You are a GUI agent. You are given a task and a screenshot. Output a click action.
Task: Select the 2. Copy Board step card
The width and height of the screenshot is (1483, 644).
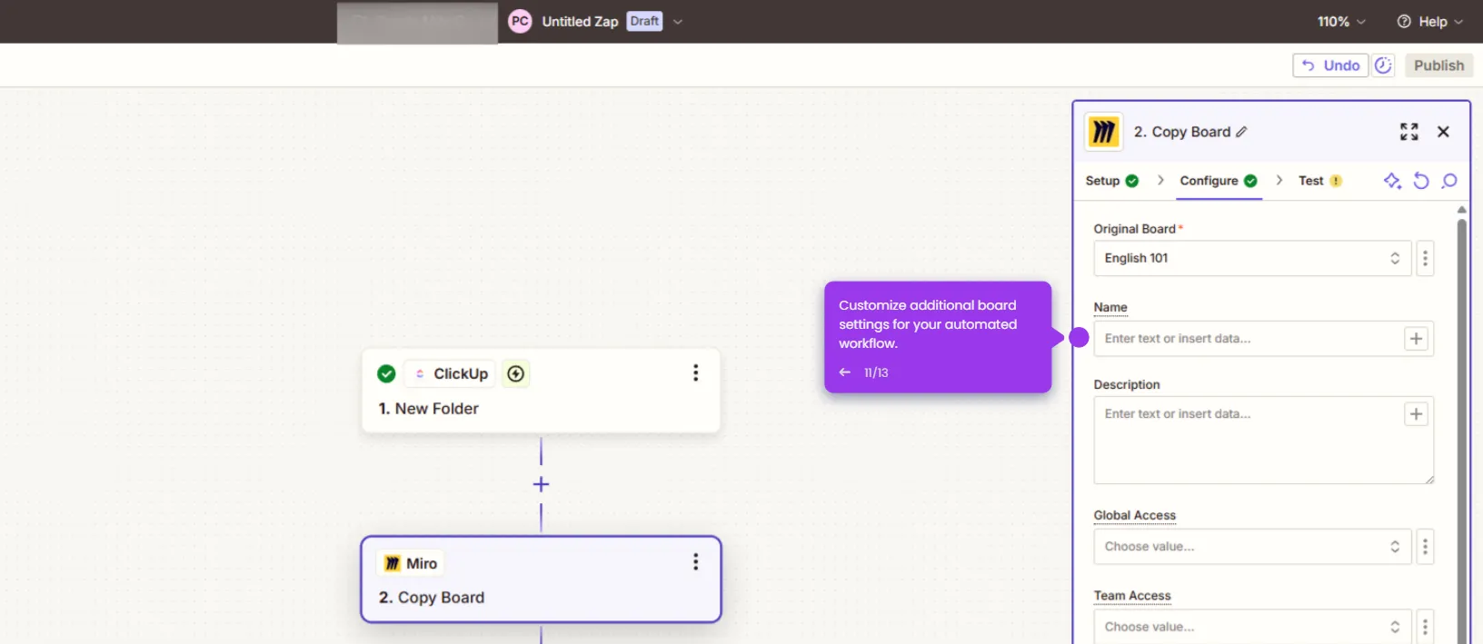541,580
